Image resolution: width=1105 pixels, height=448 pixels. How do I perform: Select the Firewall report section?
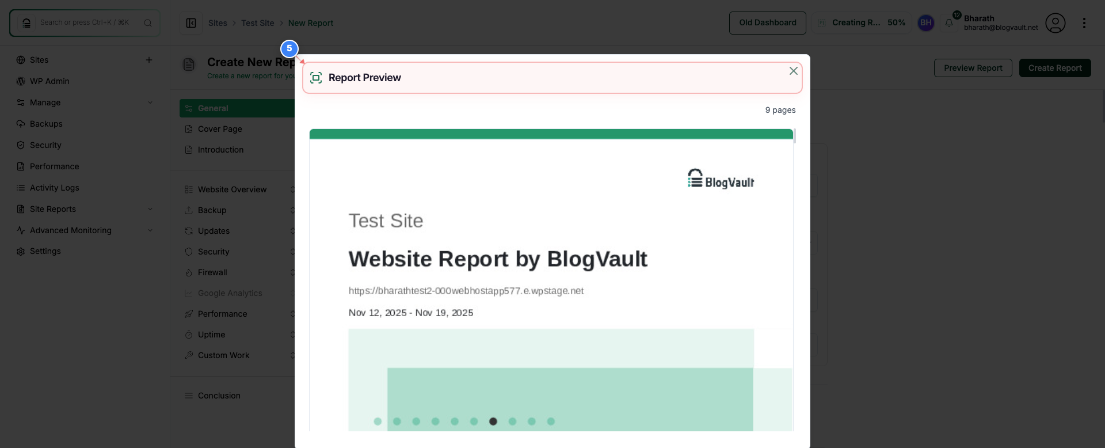(x=212, y=272)
